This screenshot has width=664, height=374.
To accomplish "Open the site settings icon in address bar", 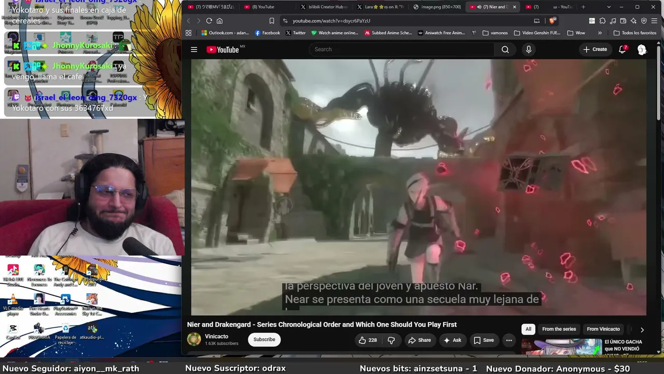I will click(285, 21).
